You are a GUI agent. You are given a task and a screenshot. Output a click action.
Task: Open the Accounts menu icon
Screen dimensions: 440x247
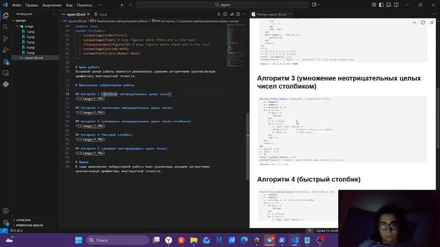coord(5,211)
